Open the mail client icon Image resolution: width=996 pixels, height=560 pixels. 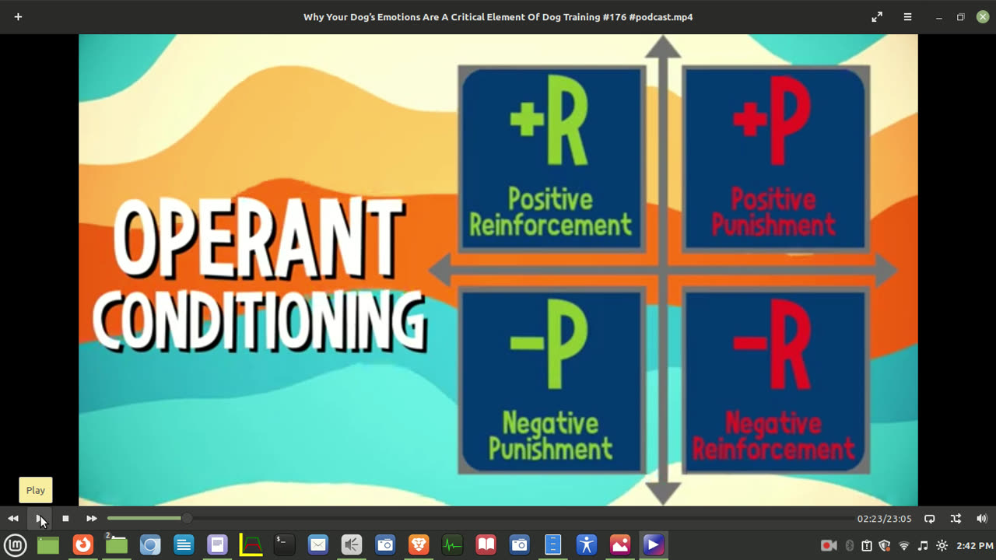[317, 545]
